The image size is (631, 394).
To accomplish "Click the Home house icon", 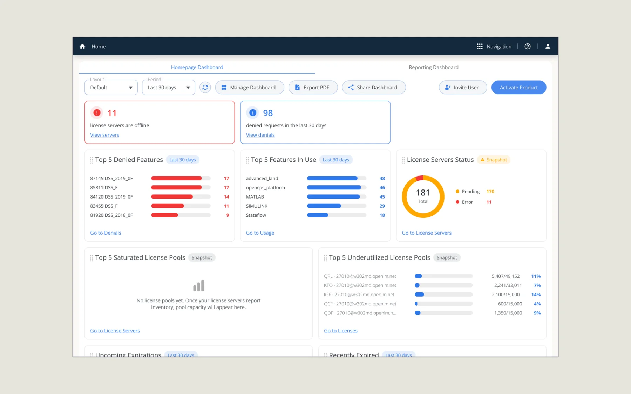I will click(82, 47).
